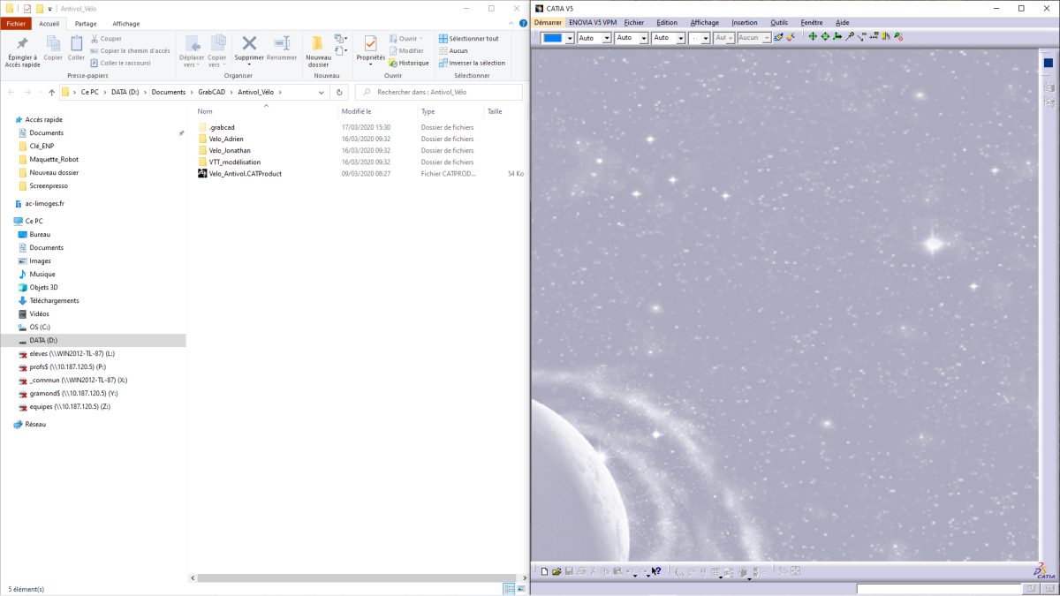
Task: Select Réseau in the navigation pane
Action: point(35,424)
